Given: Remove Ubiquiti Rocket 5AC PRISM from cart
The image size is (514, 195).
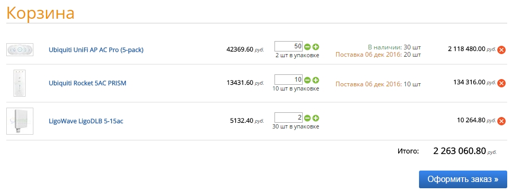Looking at the screenshot, I should click(501, 83).
